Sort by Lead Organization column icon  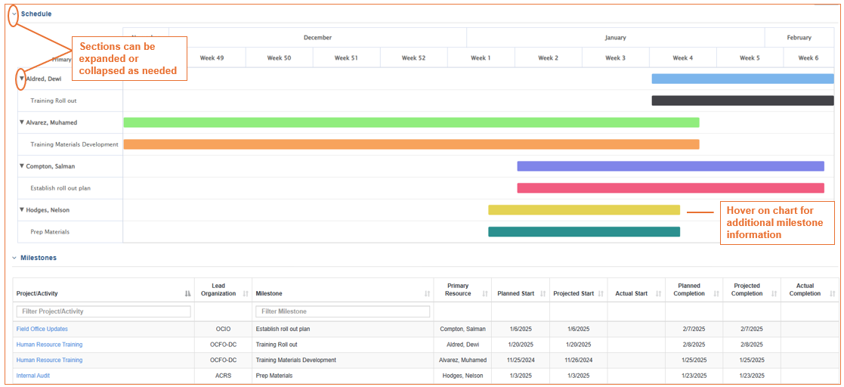(246, 294)
